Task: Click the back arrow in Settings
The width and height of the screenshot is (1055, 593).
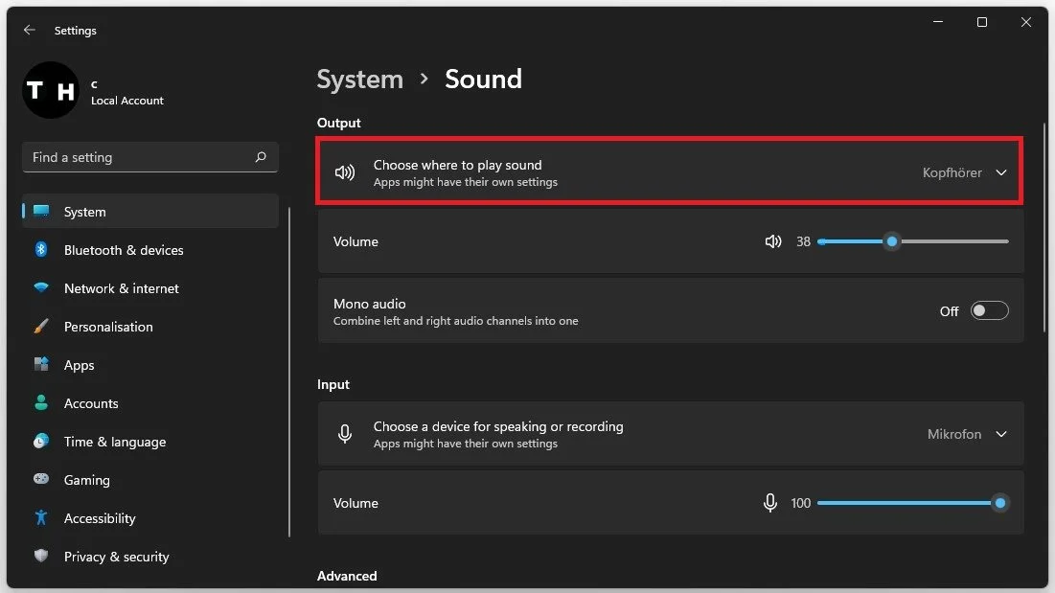Action: [30, 31]
